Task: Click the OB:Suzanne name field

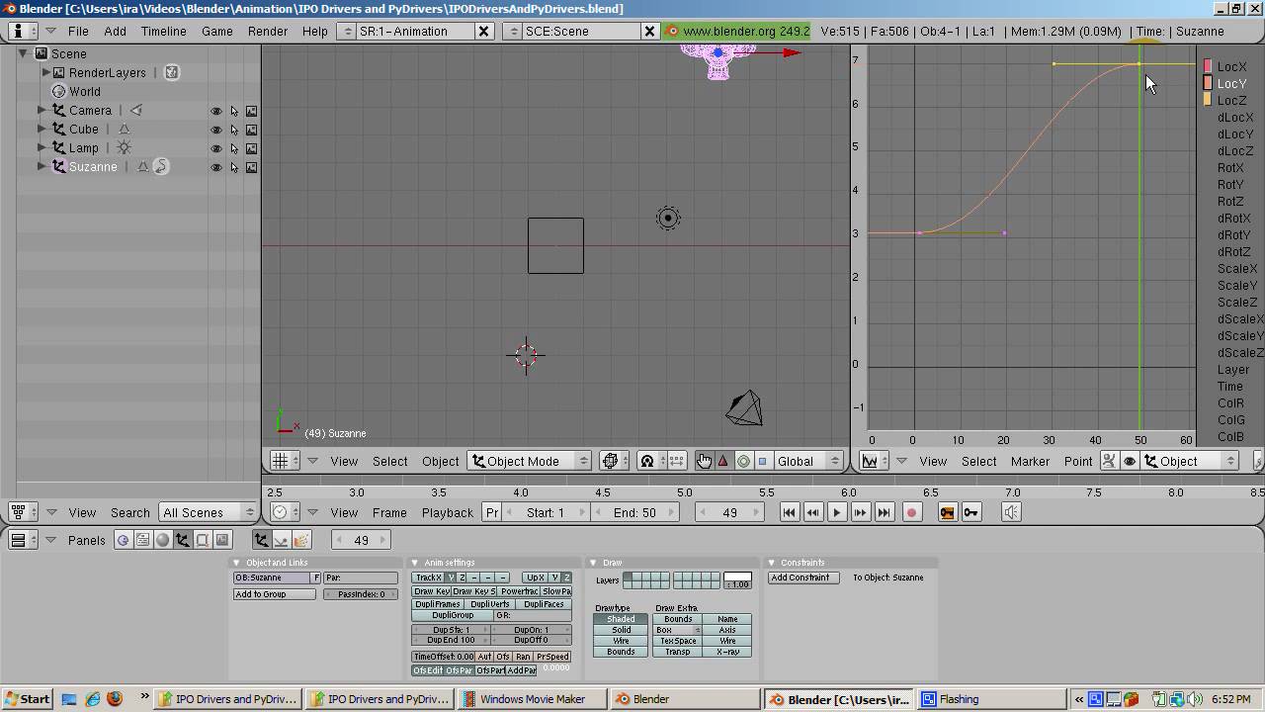Action: 272,578
